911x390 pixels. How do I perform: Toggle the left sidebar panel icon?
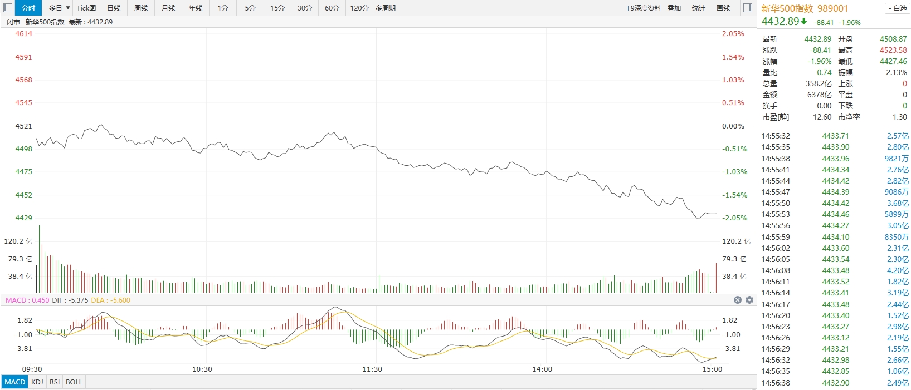8,8
